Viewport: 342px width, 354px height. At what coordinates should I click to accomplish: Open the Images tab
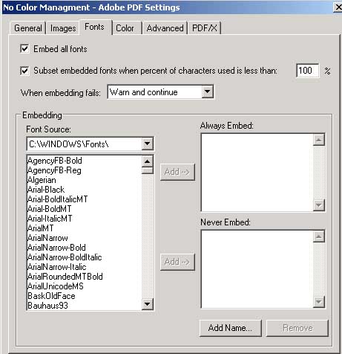pos(63,28)
